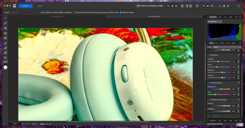The height and width of the screenshot is (128, 245).
Task: Open the Preset Default dropdown
Action: click(x=227, y=47)
